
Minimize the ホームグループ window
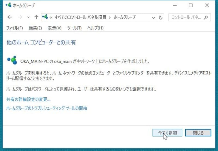175,5
